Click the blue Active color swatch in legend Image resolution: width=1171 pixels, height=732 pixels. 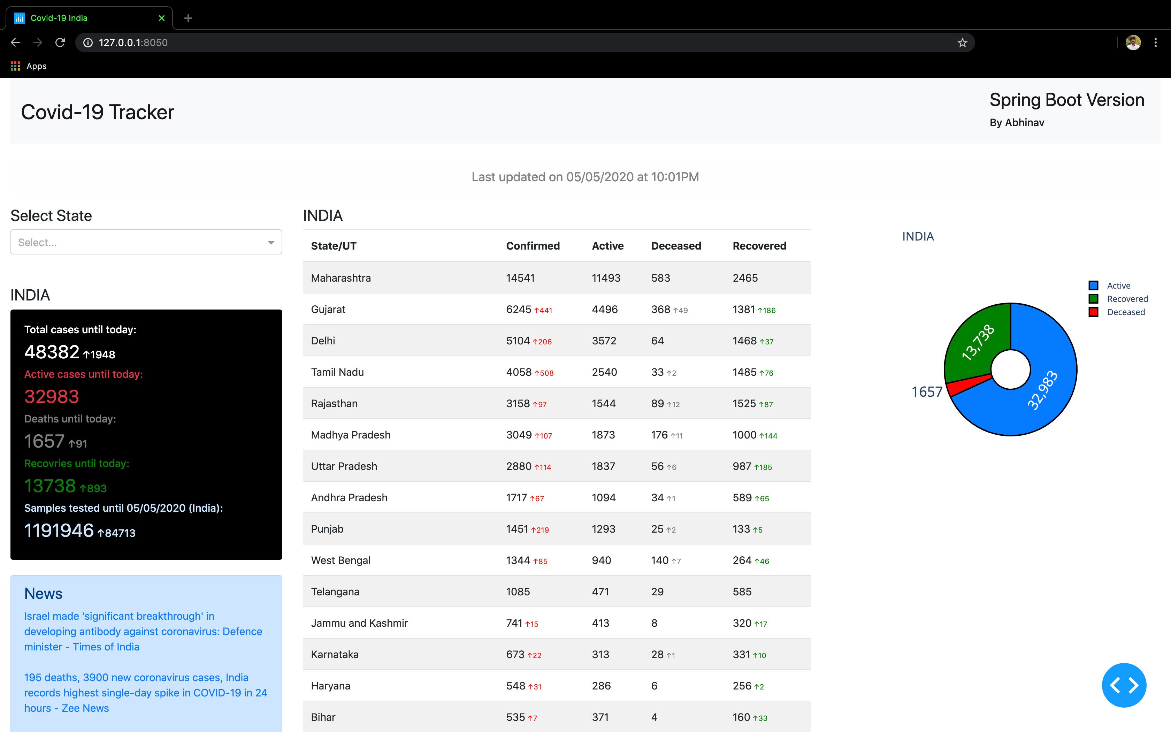coord(1093,285)
